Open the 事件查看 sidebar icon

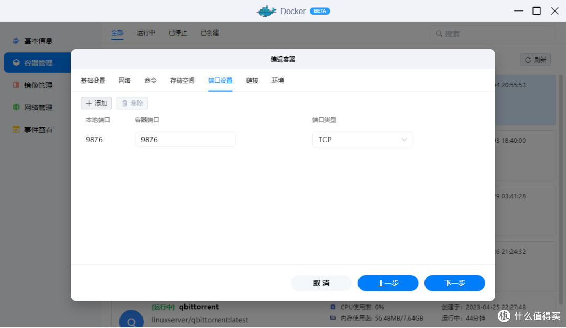pos(16,129)
